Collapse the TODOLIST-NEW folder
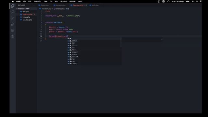208x117 pixels. (x=26, y=9)
